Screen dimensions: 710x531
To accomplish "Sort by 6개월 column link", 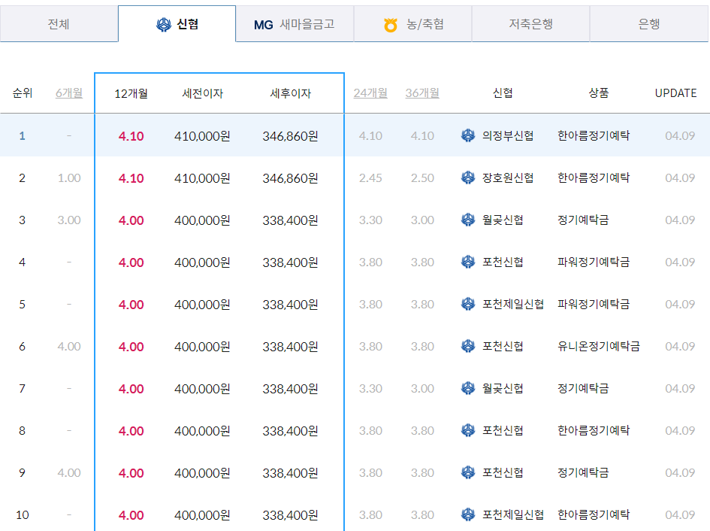I will pyautogui.click(x=69, y=93).
